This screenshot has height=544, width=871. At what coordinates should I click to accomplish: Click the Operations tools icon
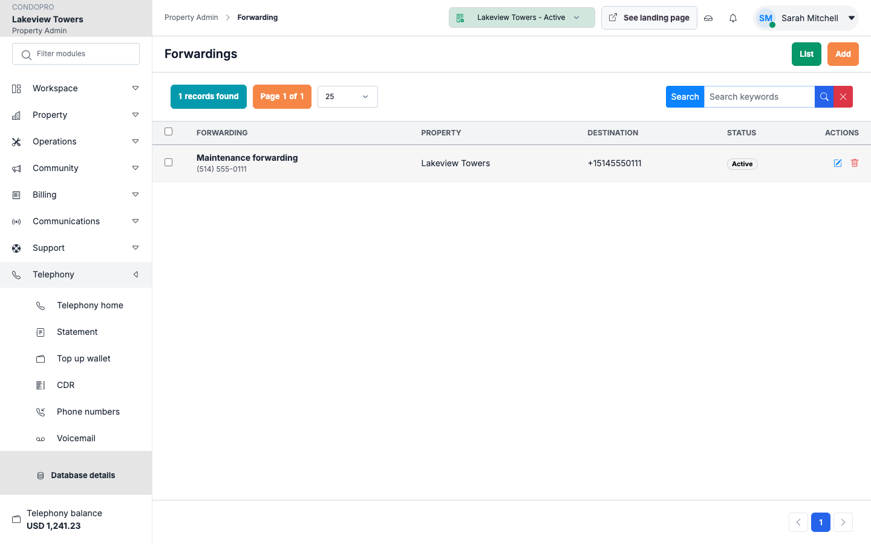[x=16, y=142]
